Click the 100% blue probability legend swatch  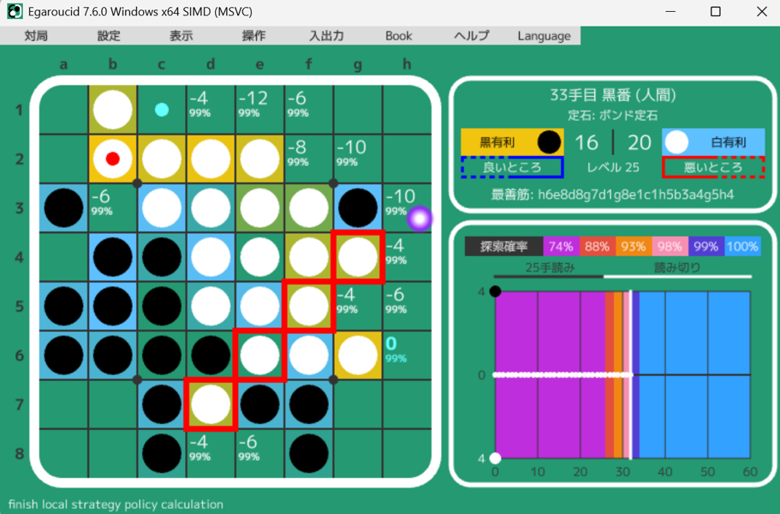741,247
